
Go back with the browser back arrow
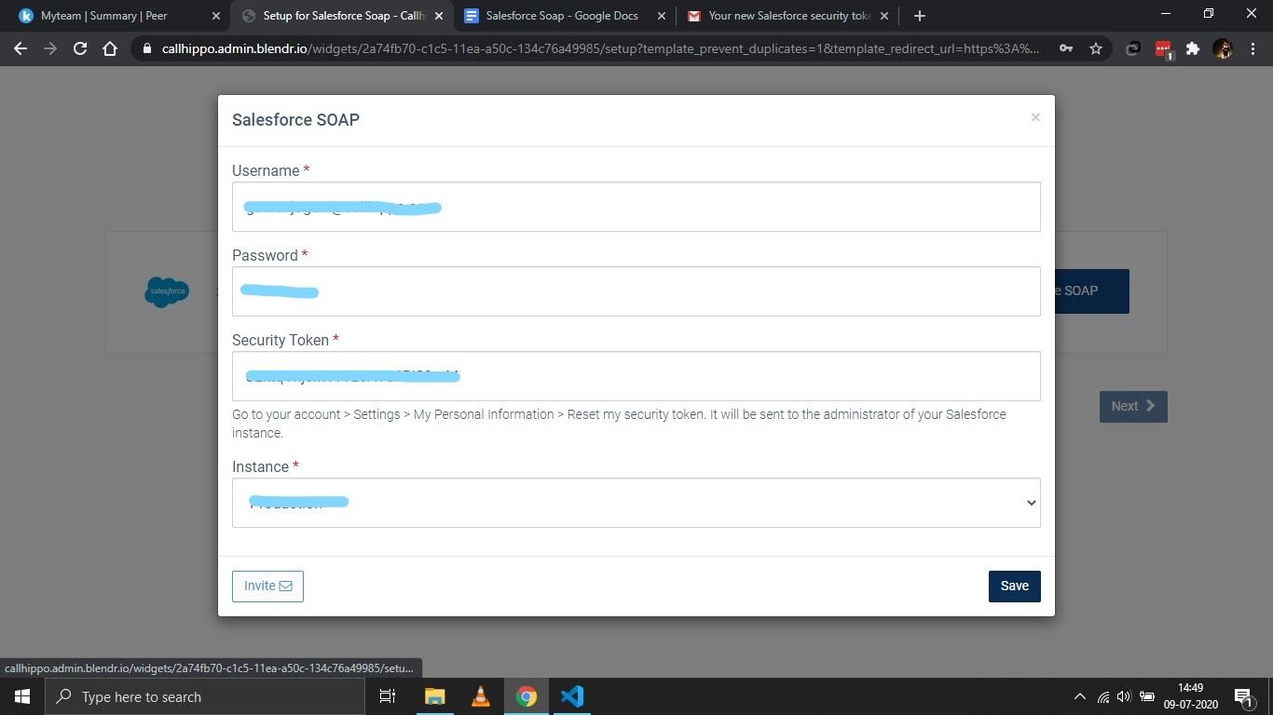click(x=21, y=48)
